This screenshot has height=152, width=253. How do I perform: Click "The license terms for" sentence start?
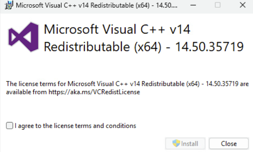pyautogui.click(x=36, y=84)
